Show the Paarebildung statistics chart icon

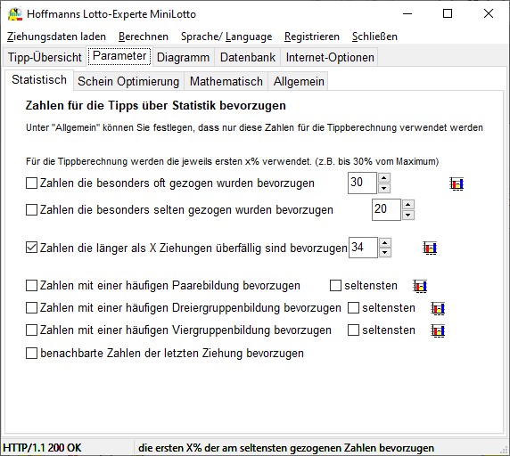coord(420,286)
